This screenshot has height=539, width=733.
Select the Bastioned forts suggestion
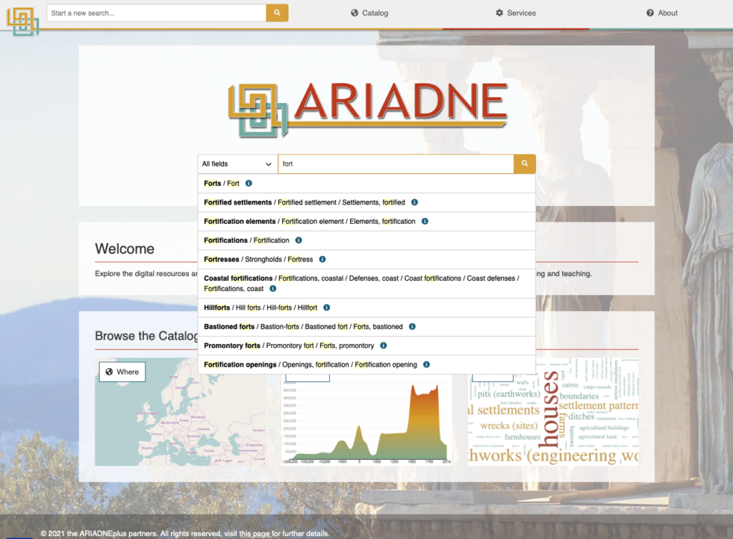tap(366, 327)
